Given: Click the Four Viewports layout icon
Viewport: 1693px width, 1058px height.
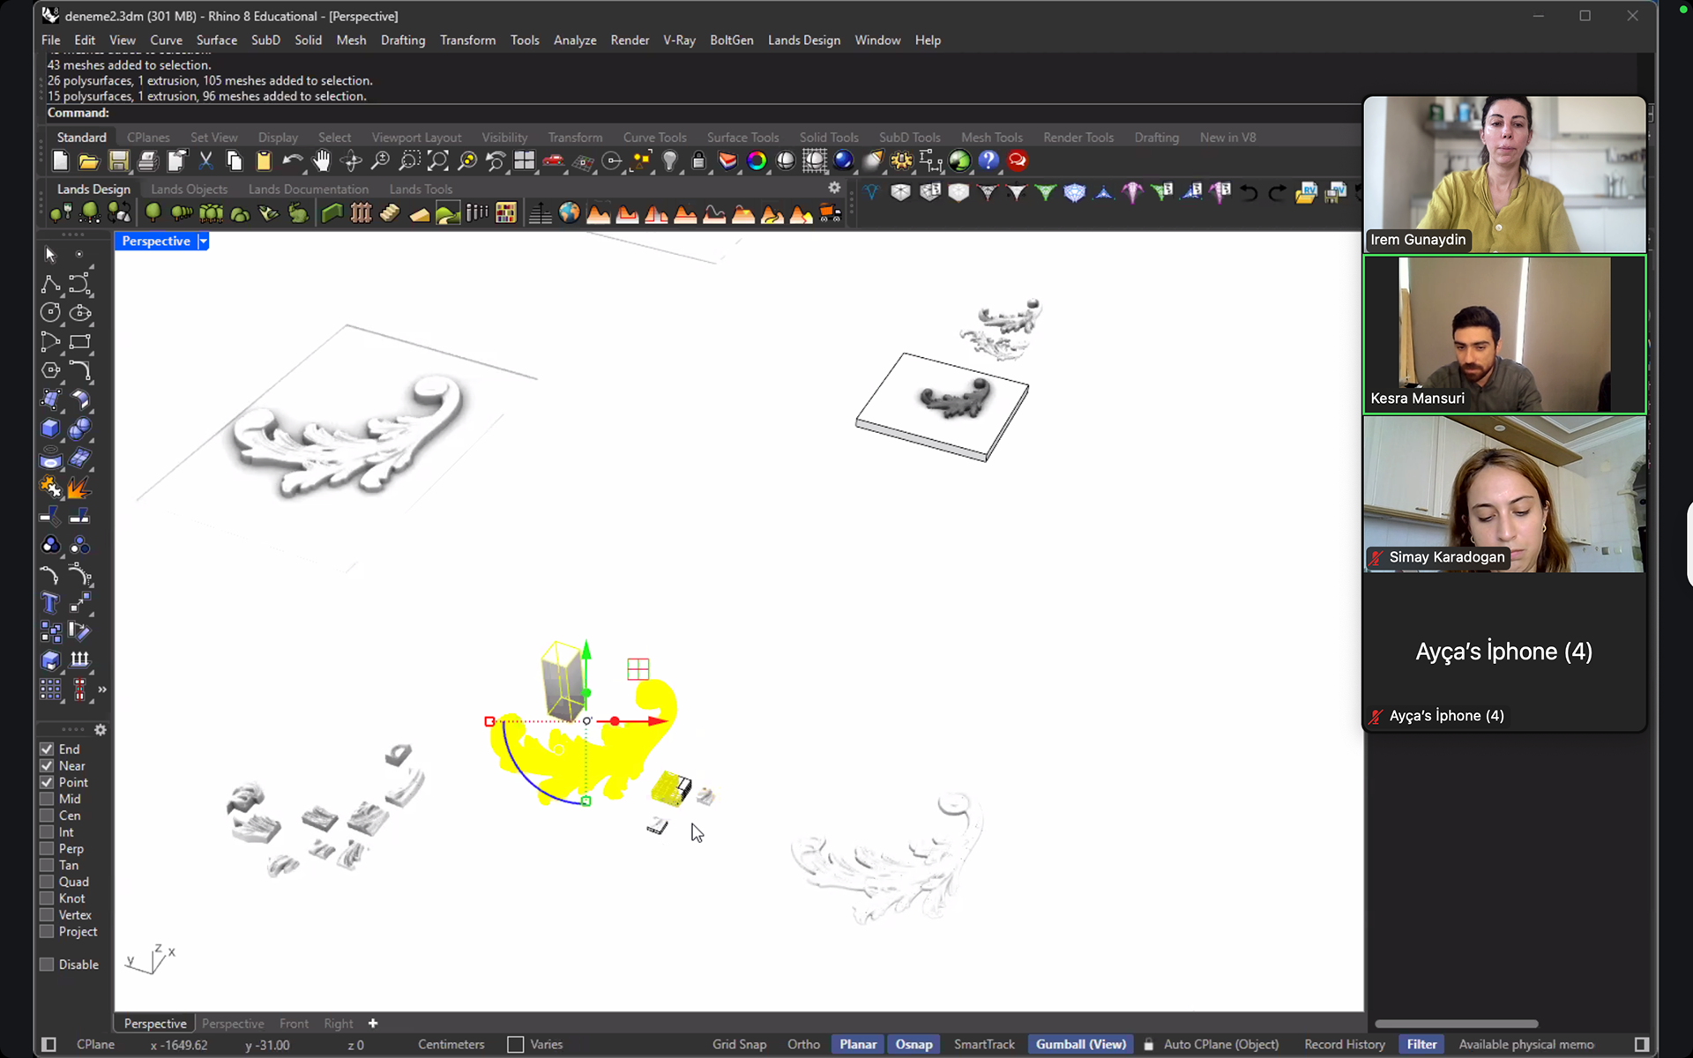Looking at the screenshot, I should click(x=525, y=160).
